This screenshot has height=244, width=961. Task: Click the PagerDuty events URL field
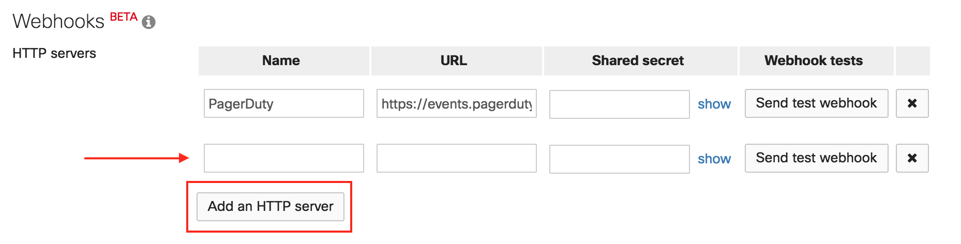click(456, 104)
